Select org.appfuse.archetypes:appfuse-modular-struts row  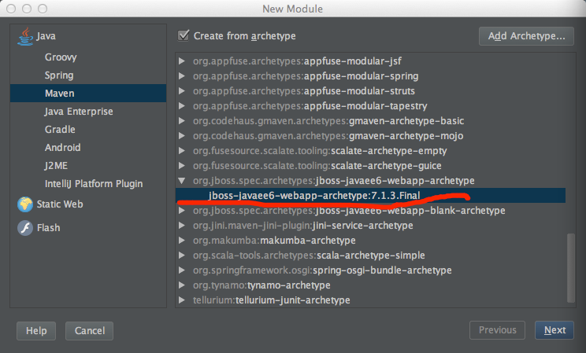click(304, 90)
